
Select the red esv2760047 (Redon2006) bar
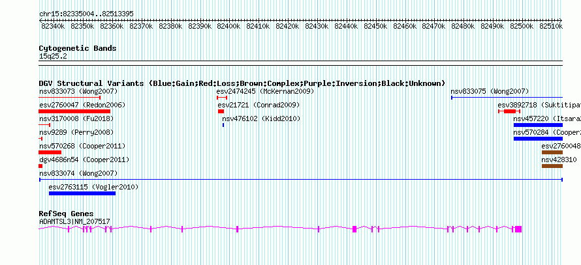pos(74,111)
